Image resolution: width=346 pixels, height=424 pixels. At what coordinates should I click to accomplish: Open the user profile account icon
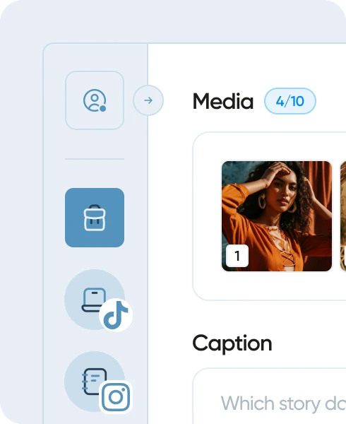point(95,100)
